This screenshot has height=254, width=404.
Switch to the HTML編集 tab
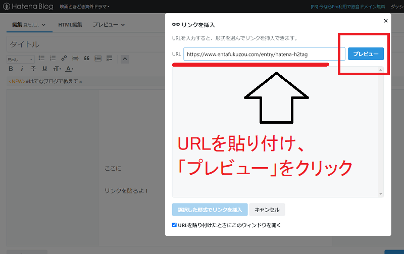(70, 25)
